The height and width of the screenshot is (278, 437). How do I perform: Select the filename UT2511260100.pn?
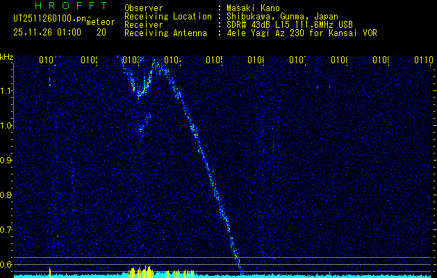pos(50,18)
